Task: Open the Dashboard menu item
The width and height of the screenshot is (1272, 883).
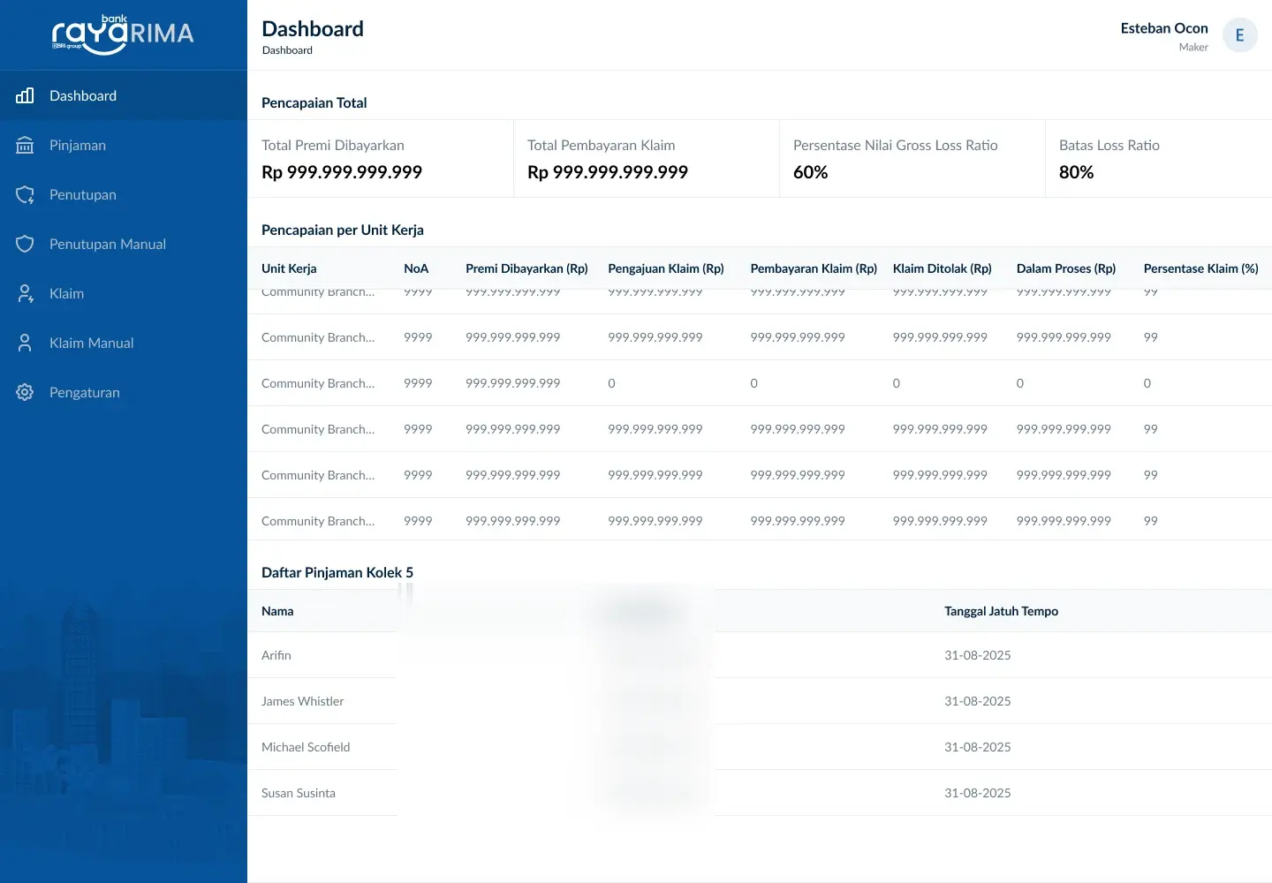Action: 124,95
